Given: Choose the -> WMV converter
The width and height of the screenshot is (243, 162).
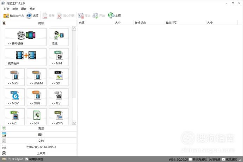Looking at the screenshot, I should 59,117.
